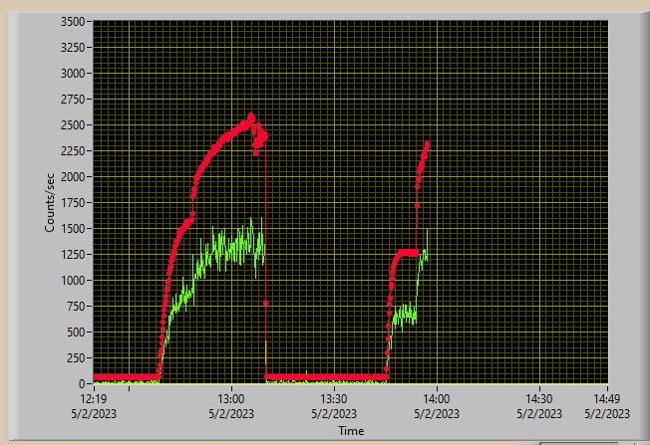Select the 14:49 end time label
This screenshot has width=650, height=445.
pyautogui.click(x=607, y=399)
